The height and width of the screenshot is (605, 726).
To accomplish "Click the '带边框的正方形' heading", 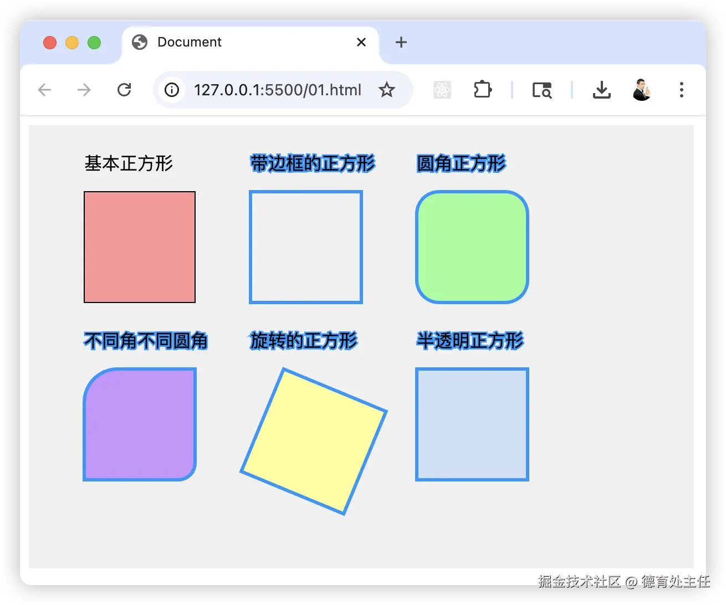I will click(313, 163).
